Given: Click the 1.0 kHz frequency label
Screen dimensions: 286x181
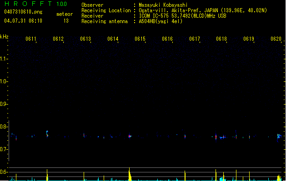Looking at the screenshot, I should pos(4,81).
